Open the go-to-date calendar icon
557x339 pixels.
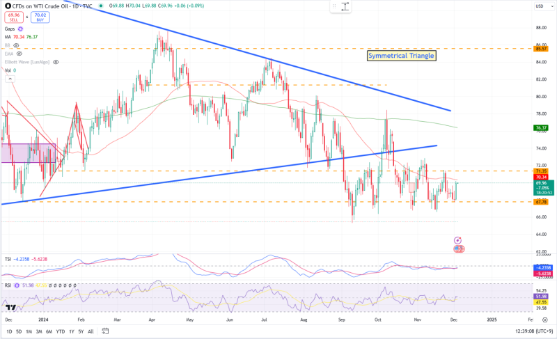(x=104, y=332)
